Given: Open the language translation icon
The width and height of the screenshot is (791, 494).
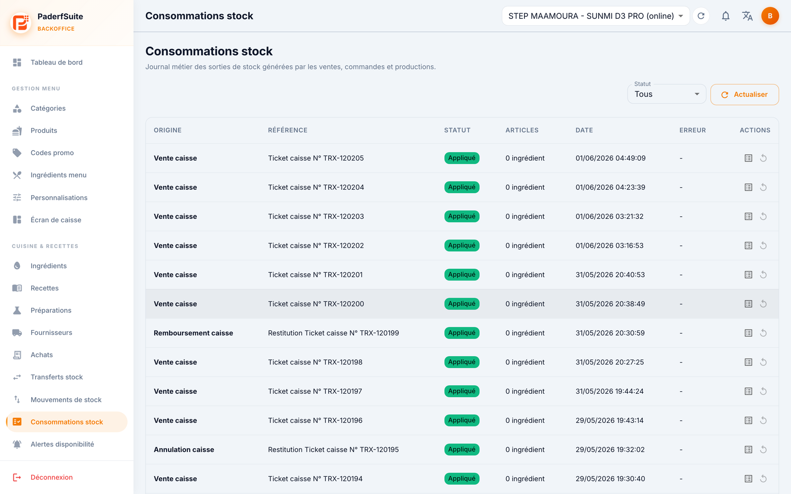Looking at the screenshot, I should [x=747, y=16].
